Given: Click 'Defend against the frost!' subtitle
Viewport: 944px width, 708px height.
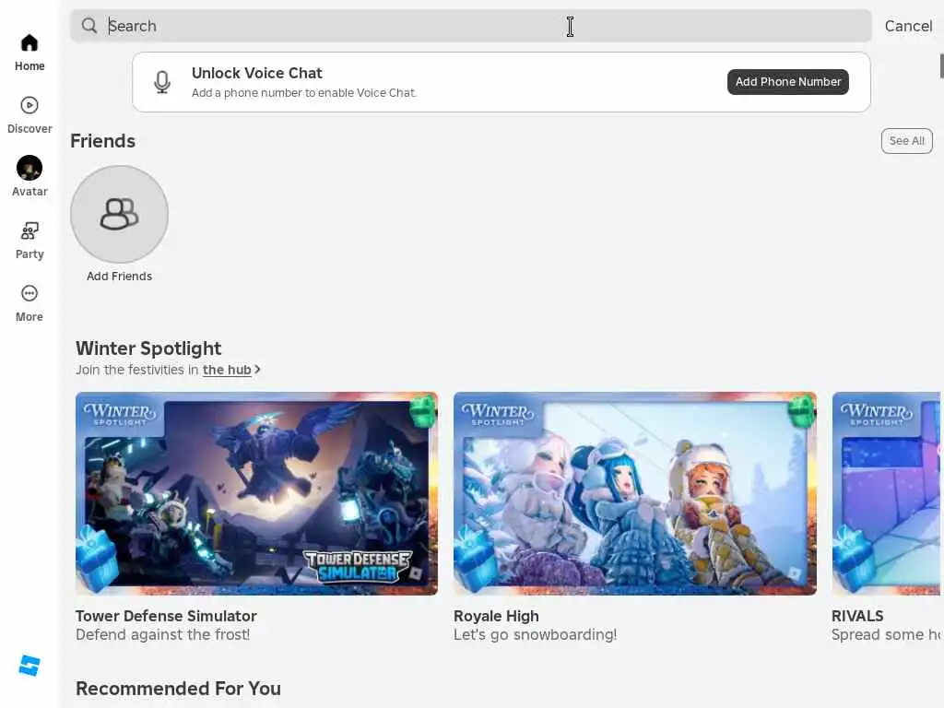Looking at the screenshot, I should point(162,634).
